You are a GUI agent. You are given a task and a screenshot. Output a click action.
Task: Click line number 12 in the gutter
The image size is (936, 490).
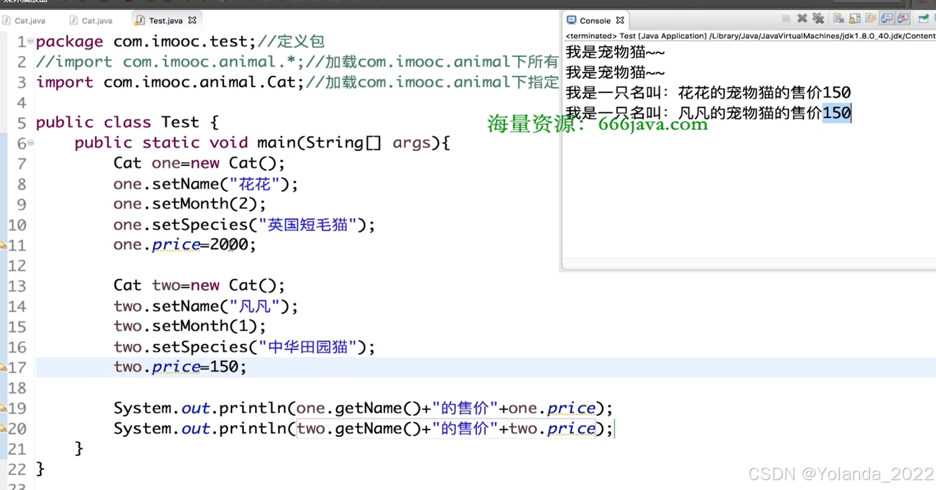17,266
